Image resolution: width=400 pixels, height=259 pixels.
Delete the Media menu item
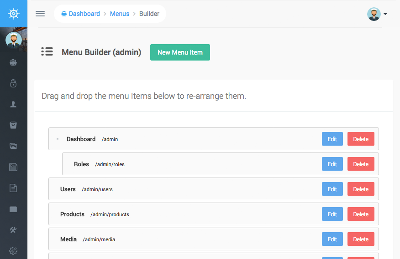(361, 239)
